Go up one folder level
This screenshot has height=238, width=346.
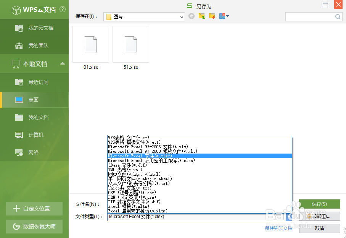pos(202,16)
